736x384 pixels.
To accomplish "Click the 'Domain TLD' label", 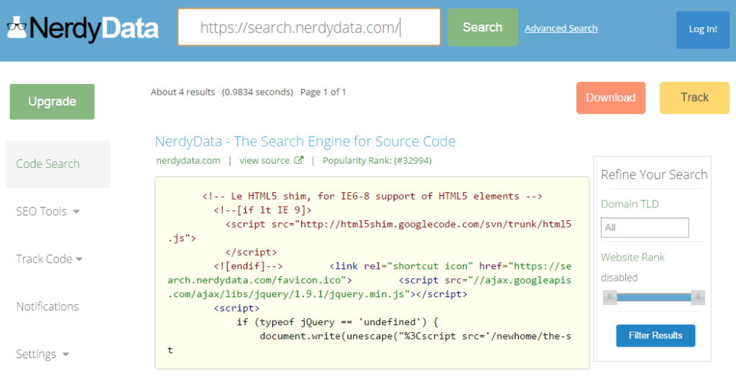I will [x=630, y=204].
